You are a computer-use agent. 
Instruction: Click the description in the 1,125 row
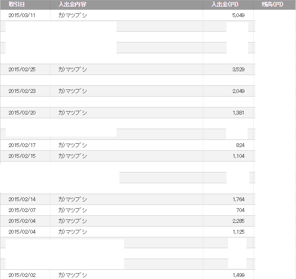coord(72,232)
